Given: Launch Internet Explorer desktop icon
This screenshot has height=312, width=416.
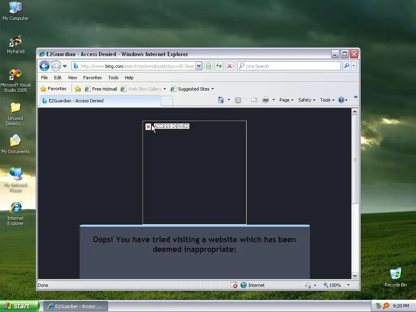Looking at the screenshot, I should (x=15, y=214).
